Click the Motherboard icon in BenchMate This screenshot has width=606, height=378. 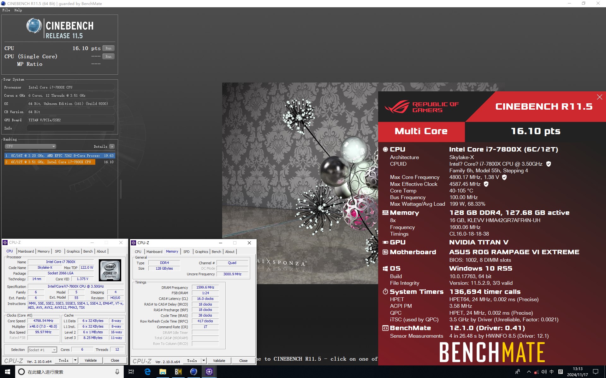coord(385,252)
